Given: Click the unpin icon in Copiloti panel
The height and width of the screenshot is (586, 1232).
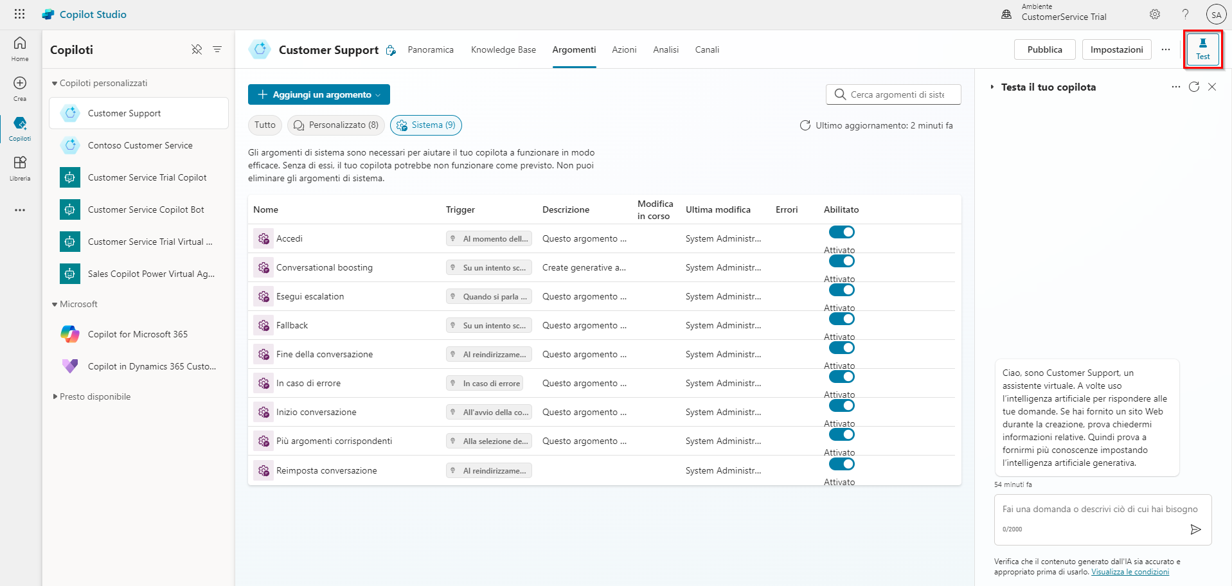Looking at the screenshot, I should (197, 49).
